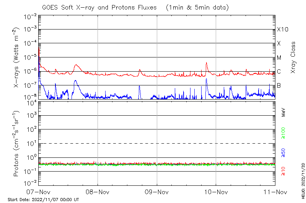Click the M flare class label

click(x=279, y=57)
